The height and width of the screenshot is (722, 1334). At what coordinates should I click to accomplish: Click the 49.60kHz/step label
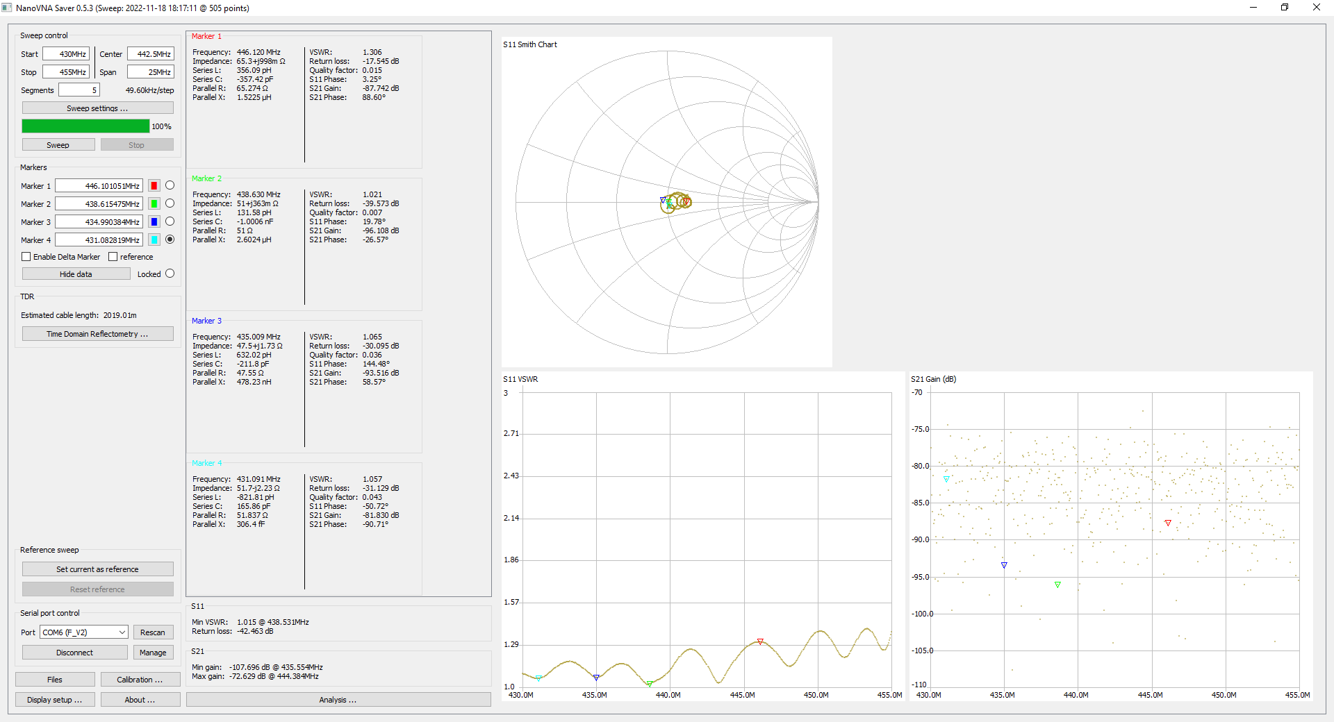coord(149,90)
